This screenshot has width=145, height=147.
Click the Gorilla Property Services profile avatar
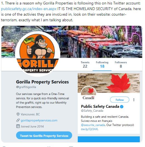coord(38,54)
